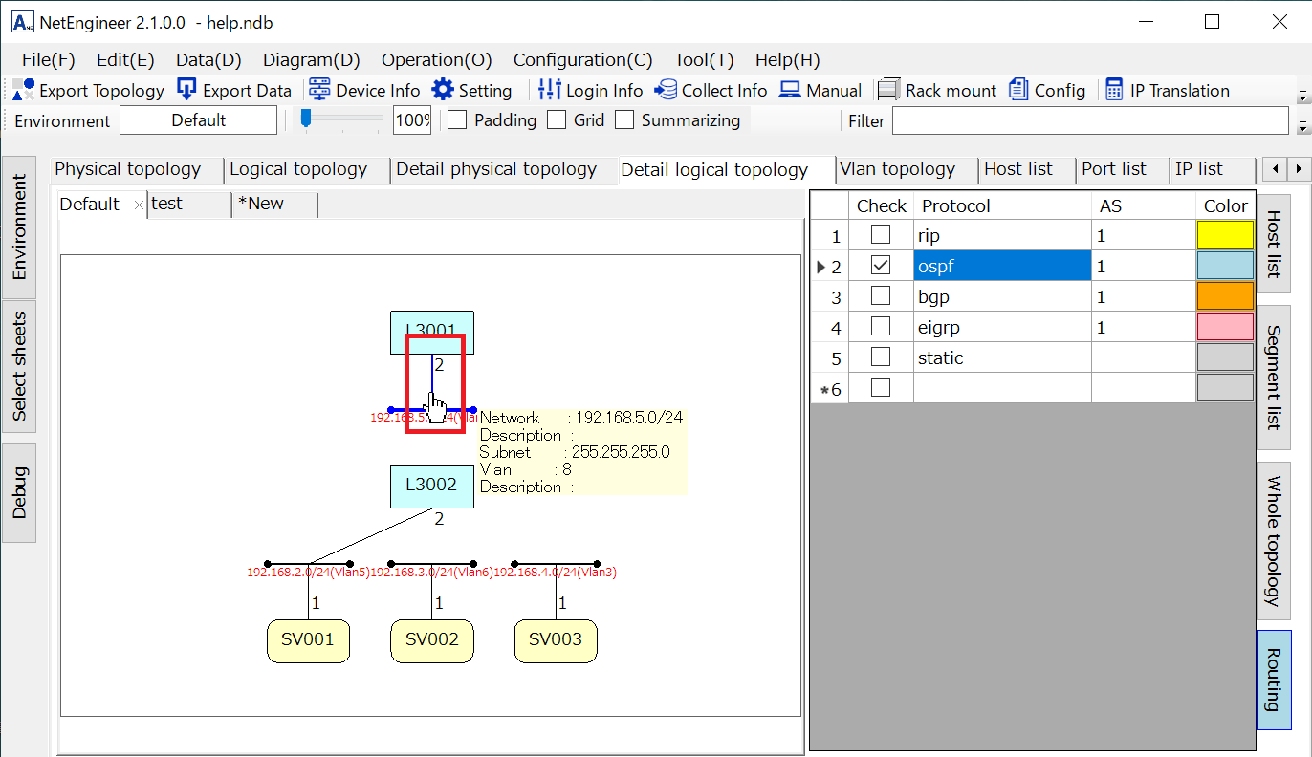Enable the Padding checkbox
The image size is (1312, 757).
[458, 120]
